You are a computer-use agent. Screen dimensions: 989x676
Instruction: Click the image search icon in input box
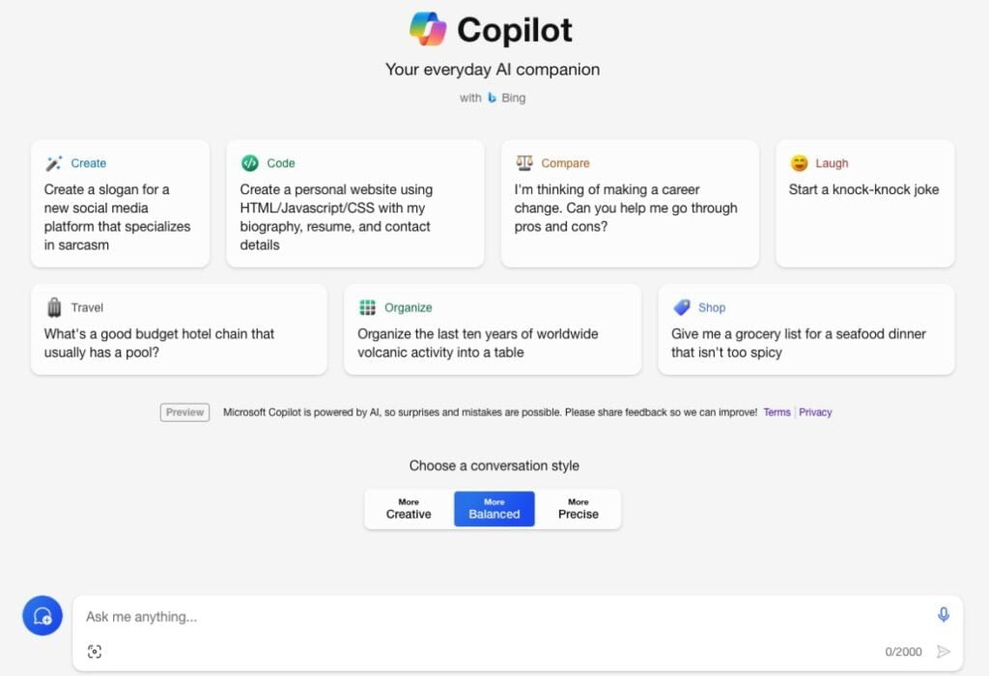[x=94, y=652]
